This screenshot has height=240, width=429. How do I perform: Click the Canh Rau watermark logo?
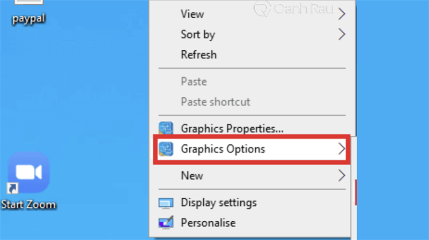click(x=262, y=9)
